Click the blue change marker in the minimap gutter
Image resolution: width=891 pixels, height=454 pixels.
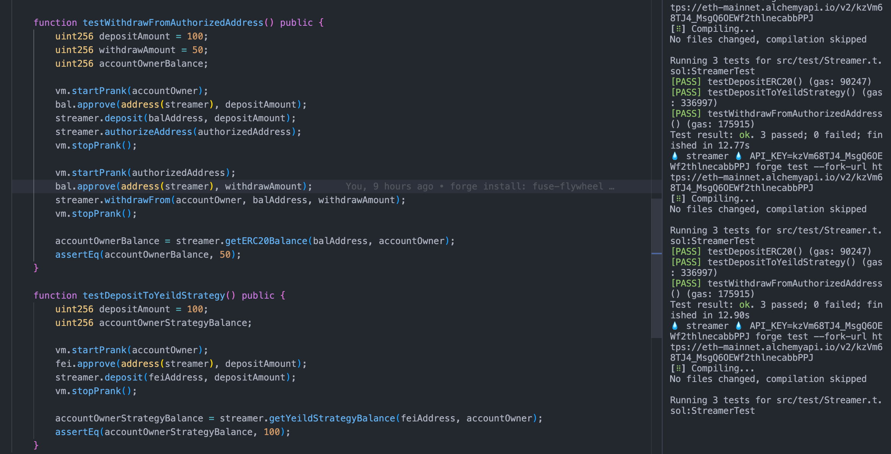(x=656, y=253)
